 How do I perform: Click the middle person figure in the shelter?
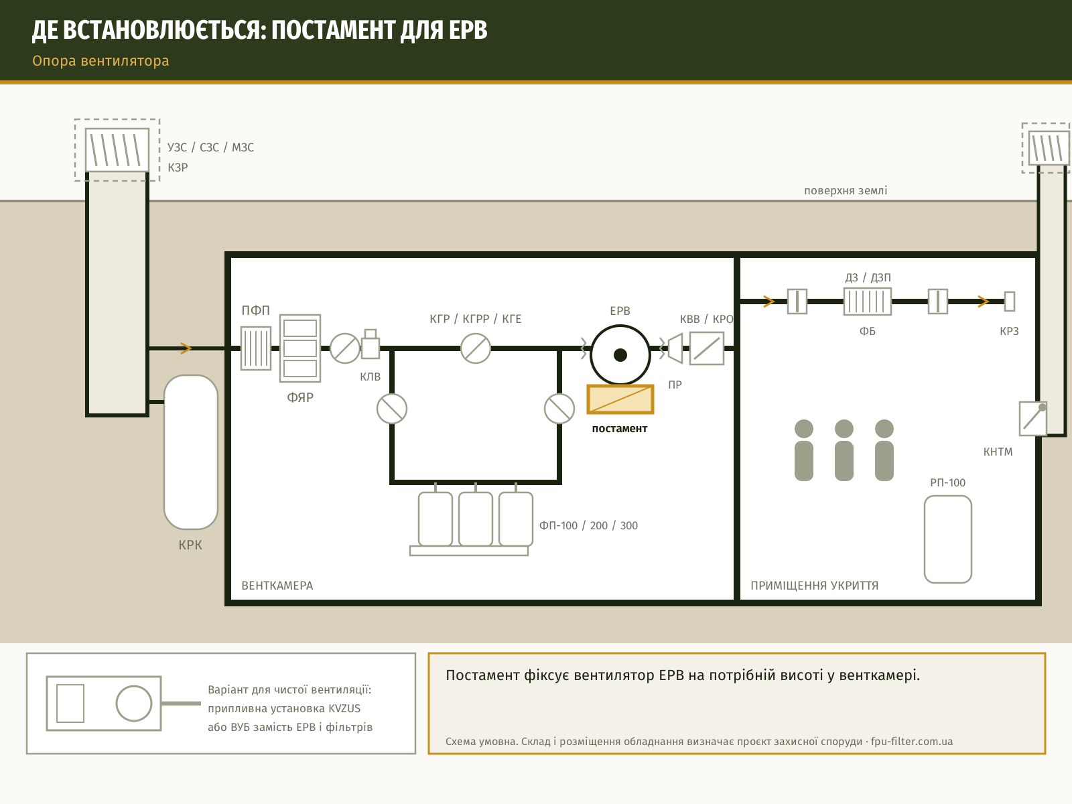(844, 450)
